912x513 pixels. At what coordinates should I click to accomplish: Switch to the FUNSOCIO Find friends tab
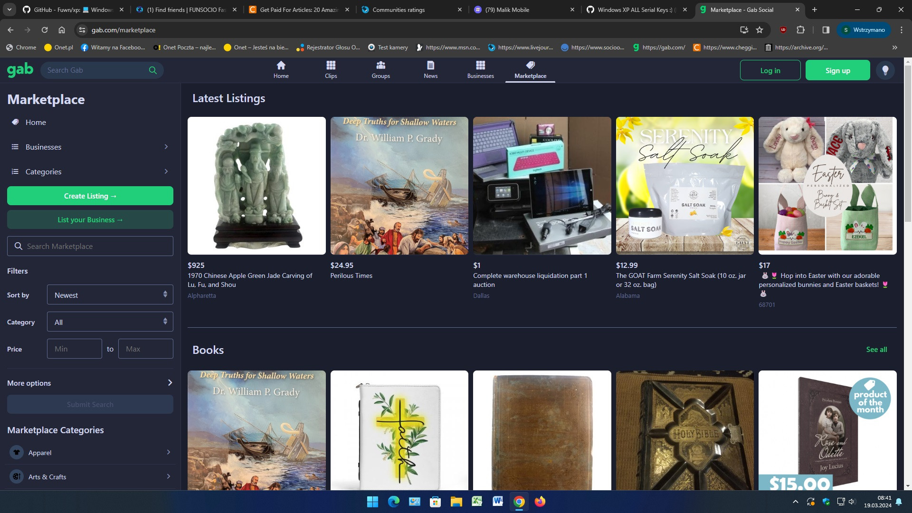(187, 9)
